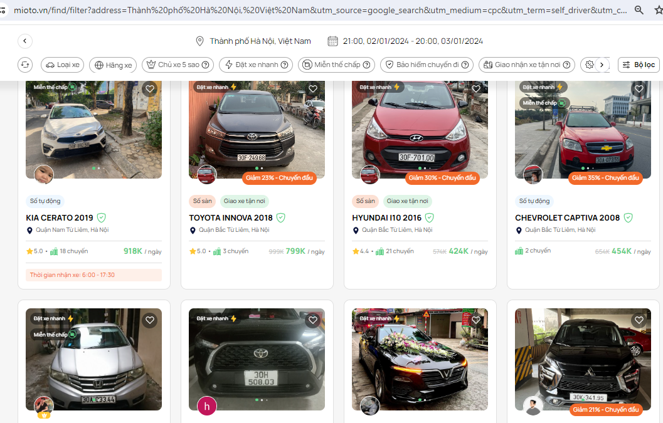Click the browser zoom magnifier icon
Screen dimensions: 663x423
point(639,10)
